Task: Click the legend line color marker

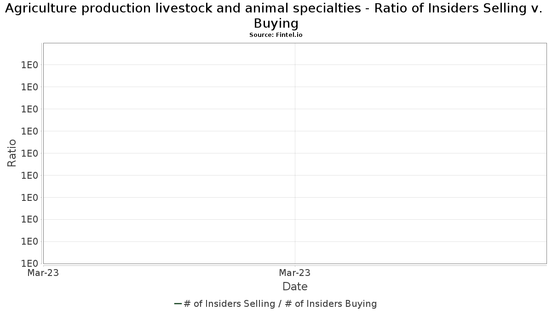Action: (x=178, y=304)
